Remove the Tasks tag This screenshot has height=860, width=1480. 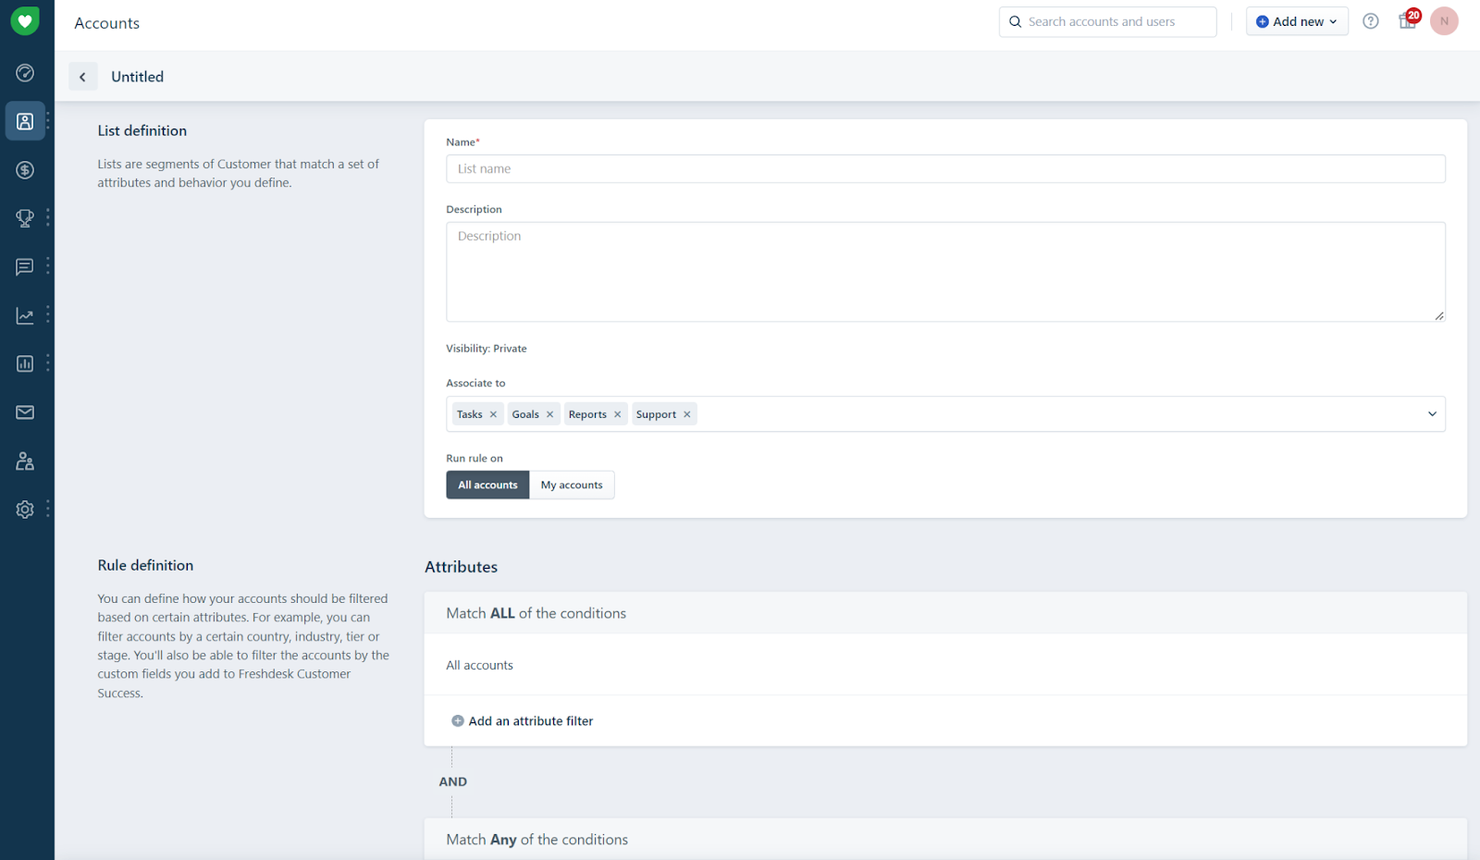[x=493, y=414]
